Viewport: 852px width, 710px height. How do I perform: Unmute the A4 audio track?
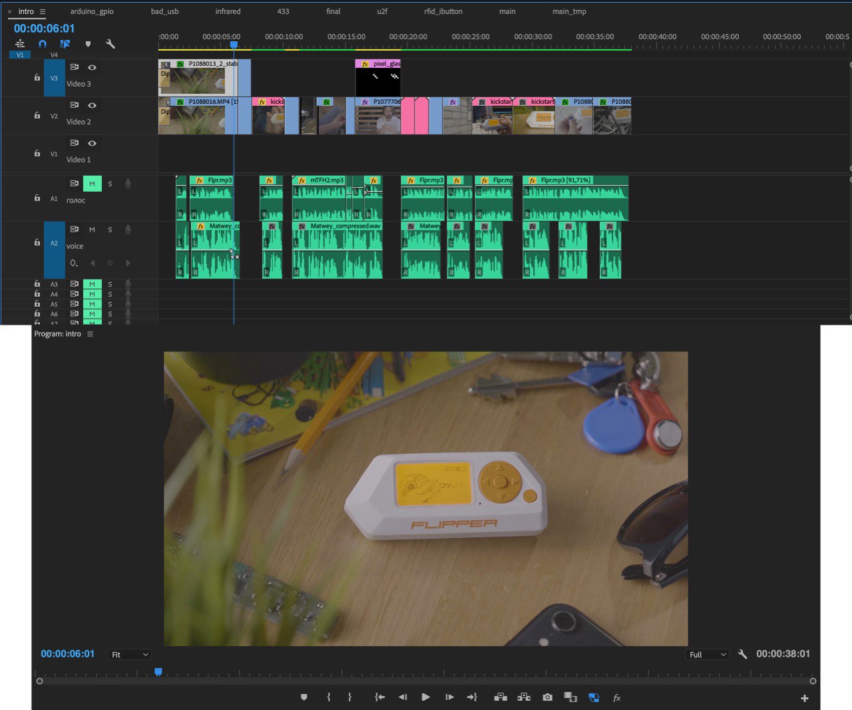point(92,294)
